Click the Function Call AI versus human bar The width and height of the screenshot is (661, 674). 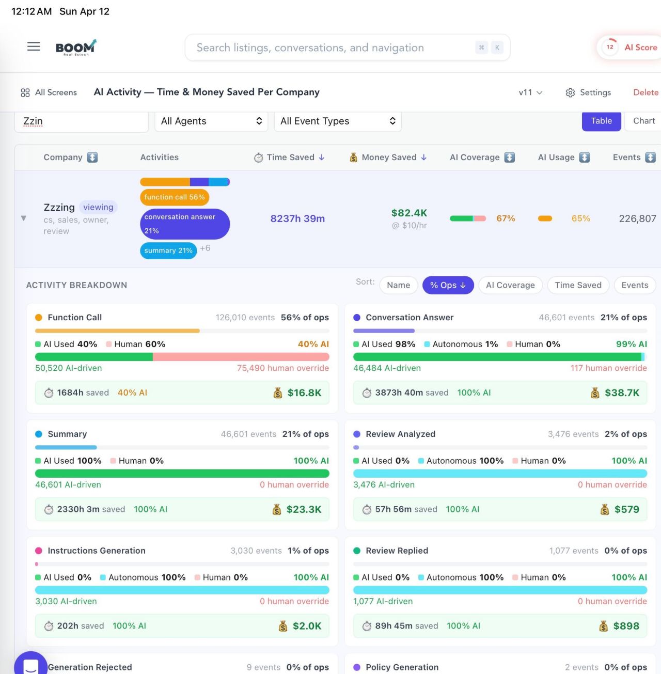pos(182,357)
